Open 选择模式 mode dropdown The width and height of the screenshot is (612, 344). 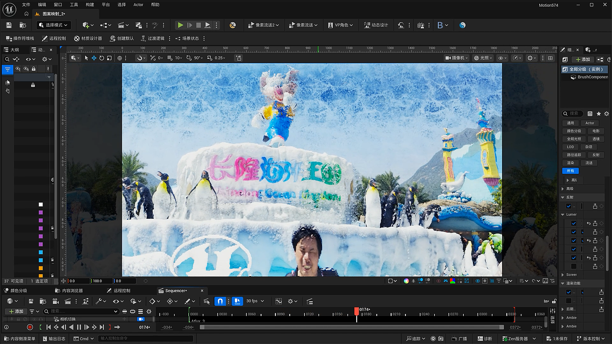pos(54,25)
